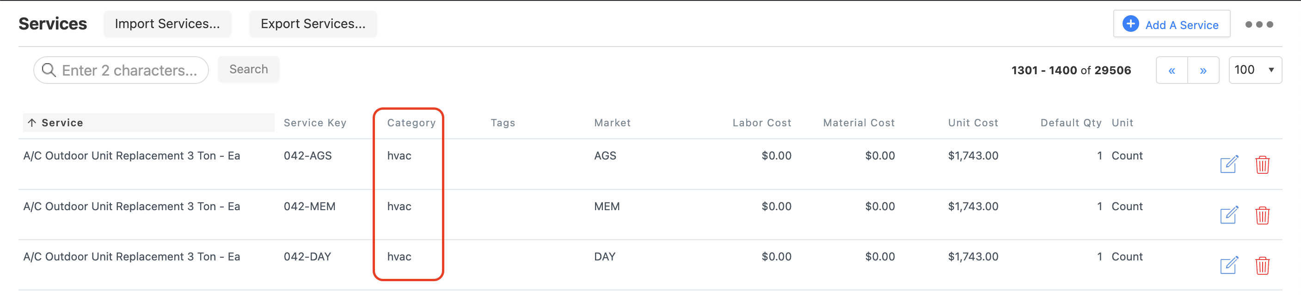1301x295 pixels.
Task: Delete the 042-MEM service row
Action: 1262,215
